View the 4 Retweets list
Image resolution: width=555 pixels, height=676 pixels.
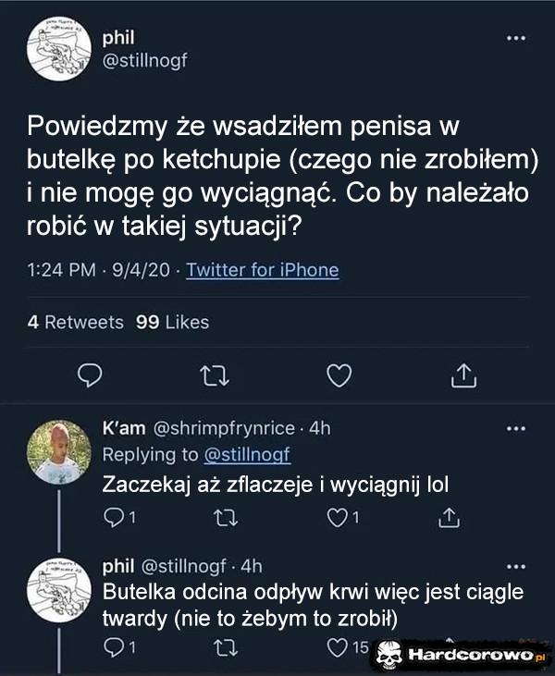pyautogui.click(x=75, y=322)
